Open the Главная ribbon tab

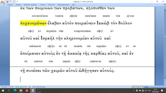(10, 5)
